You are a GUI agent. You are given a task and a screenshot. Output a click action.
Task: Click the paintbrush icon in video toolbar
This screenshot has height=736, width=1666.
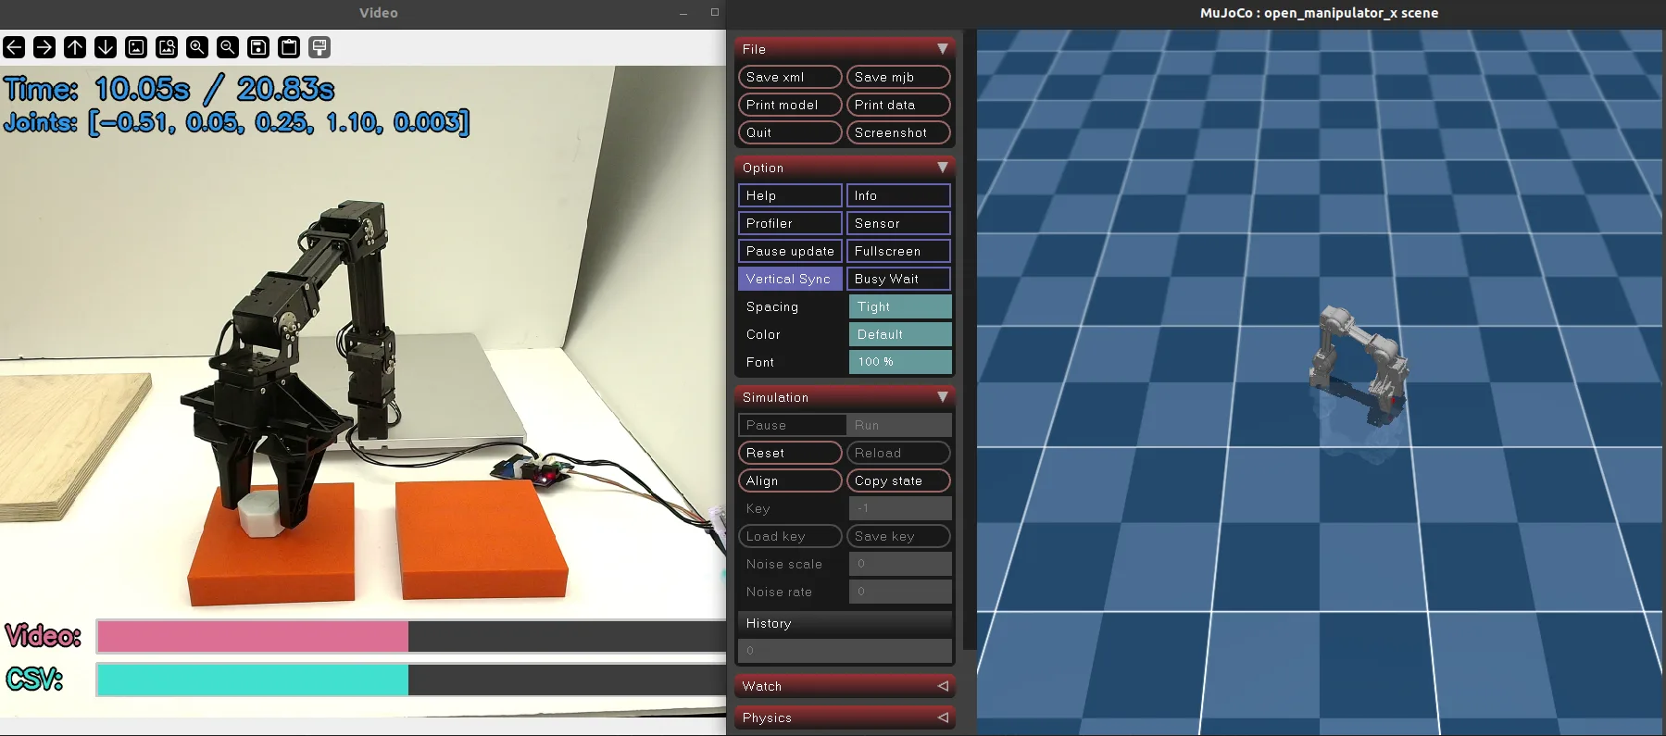[319, 47]
